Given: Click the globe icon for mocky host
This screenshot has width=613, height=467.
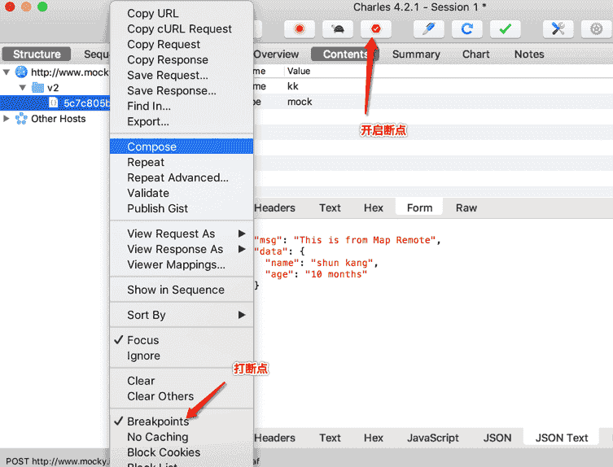Looking at the screenshot, I should pyautogui.click(x=21, y=72).
